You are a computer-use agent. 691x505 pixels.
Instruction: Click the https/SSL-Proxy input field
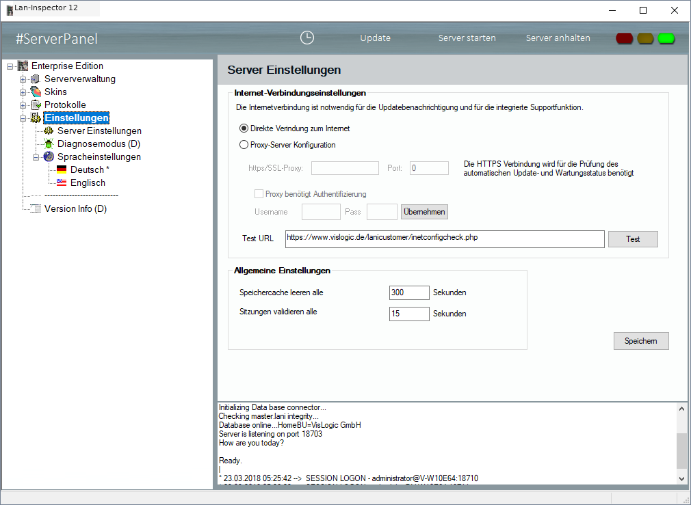[x=345, y=168]
